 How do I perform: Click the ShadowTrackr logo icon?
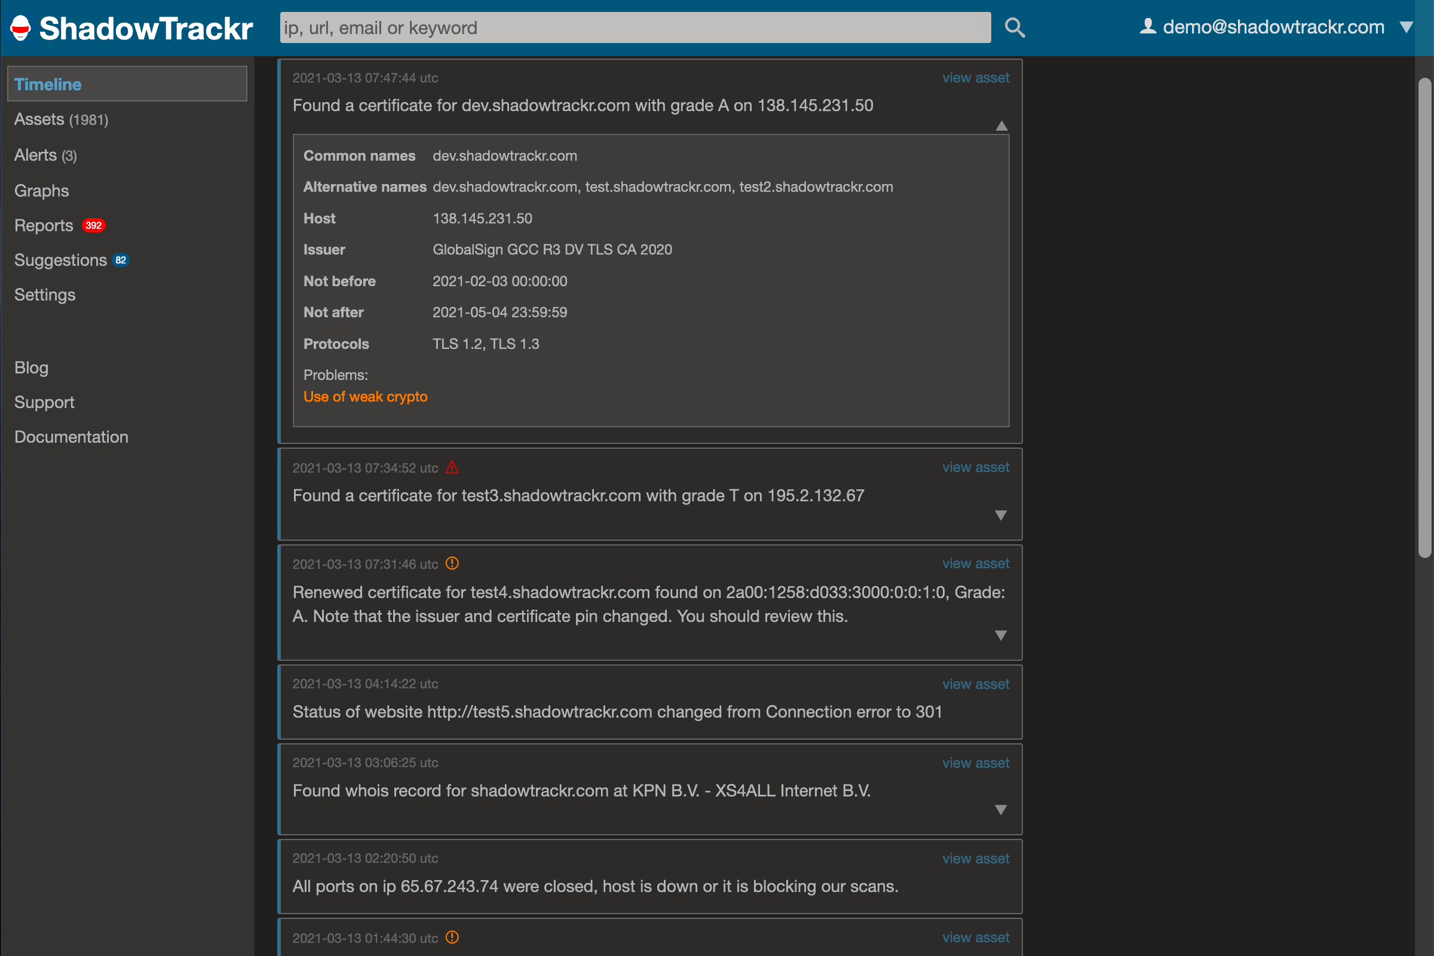point(20,27)
